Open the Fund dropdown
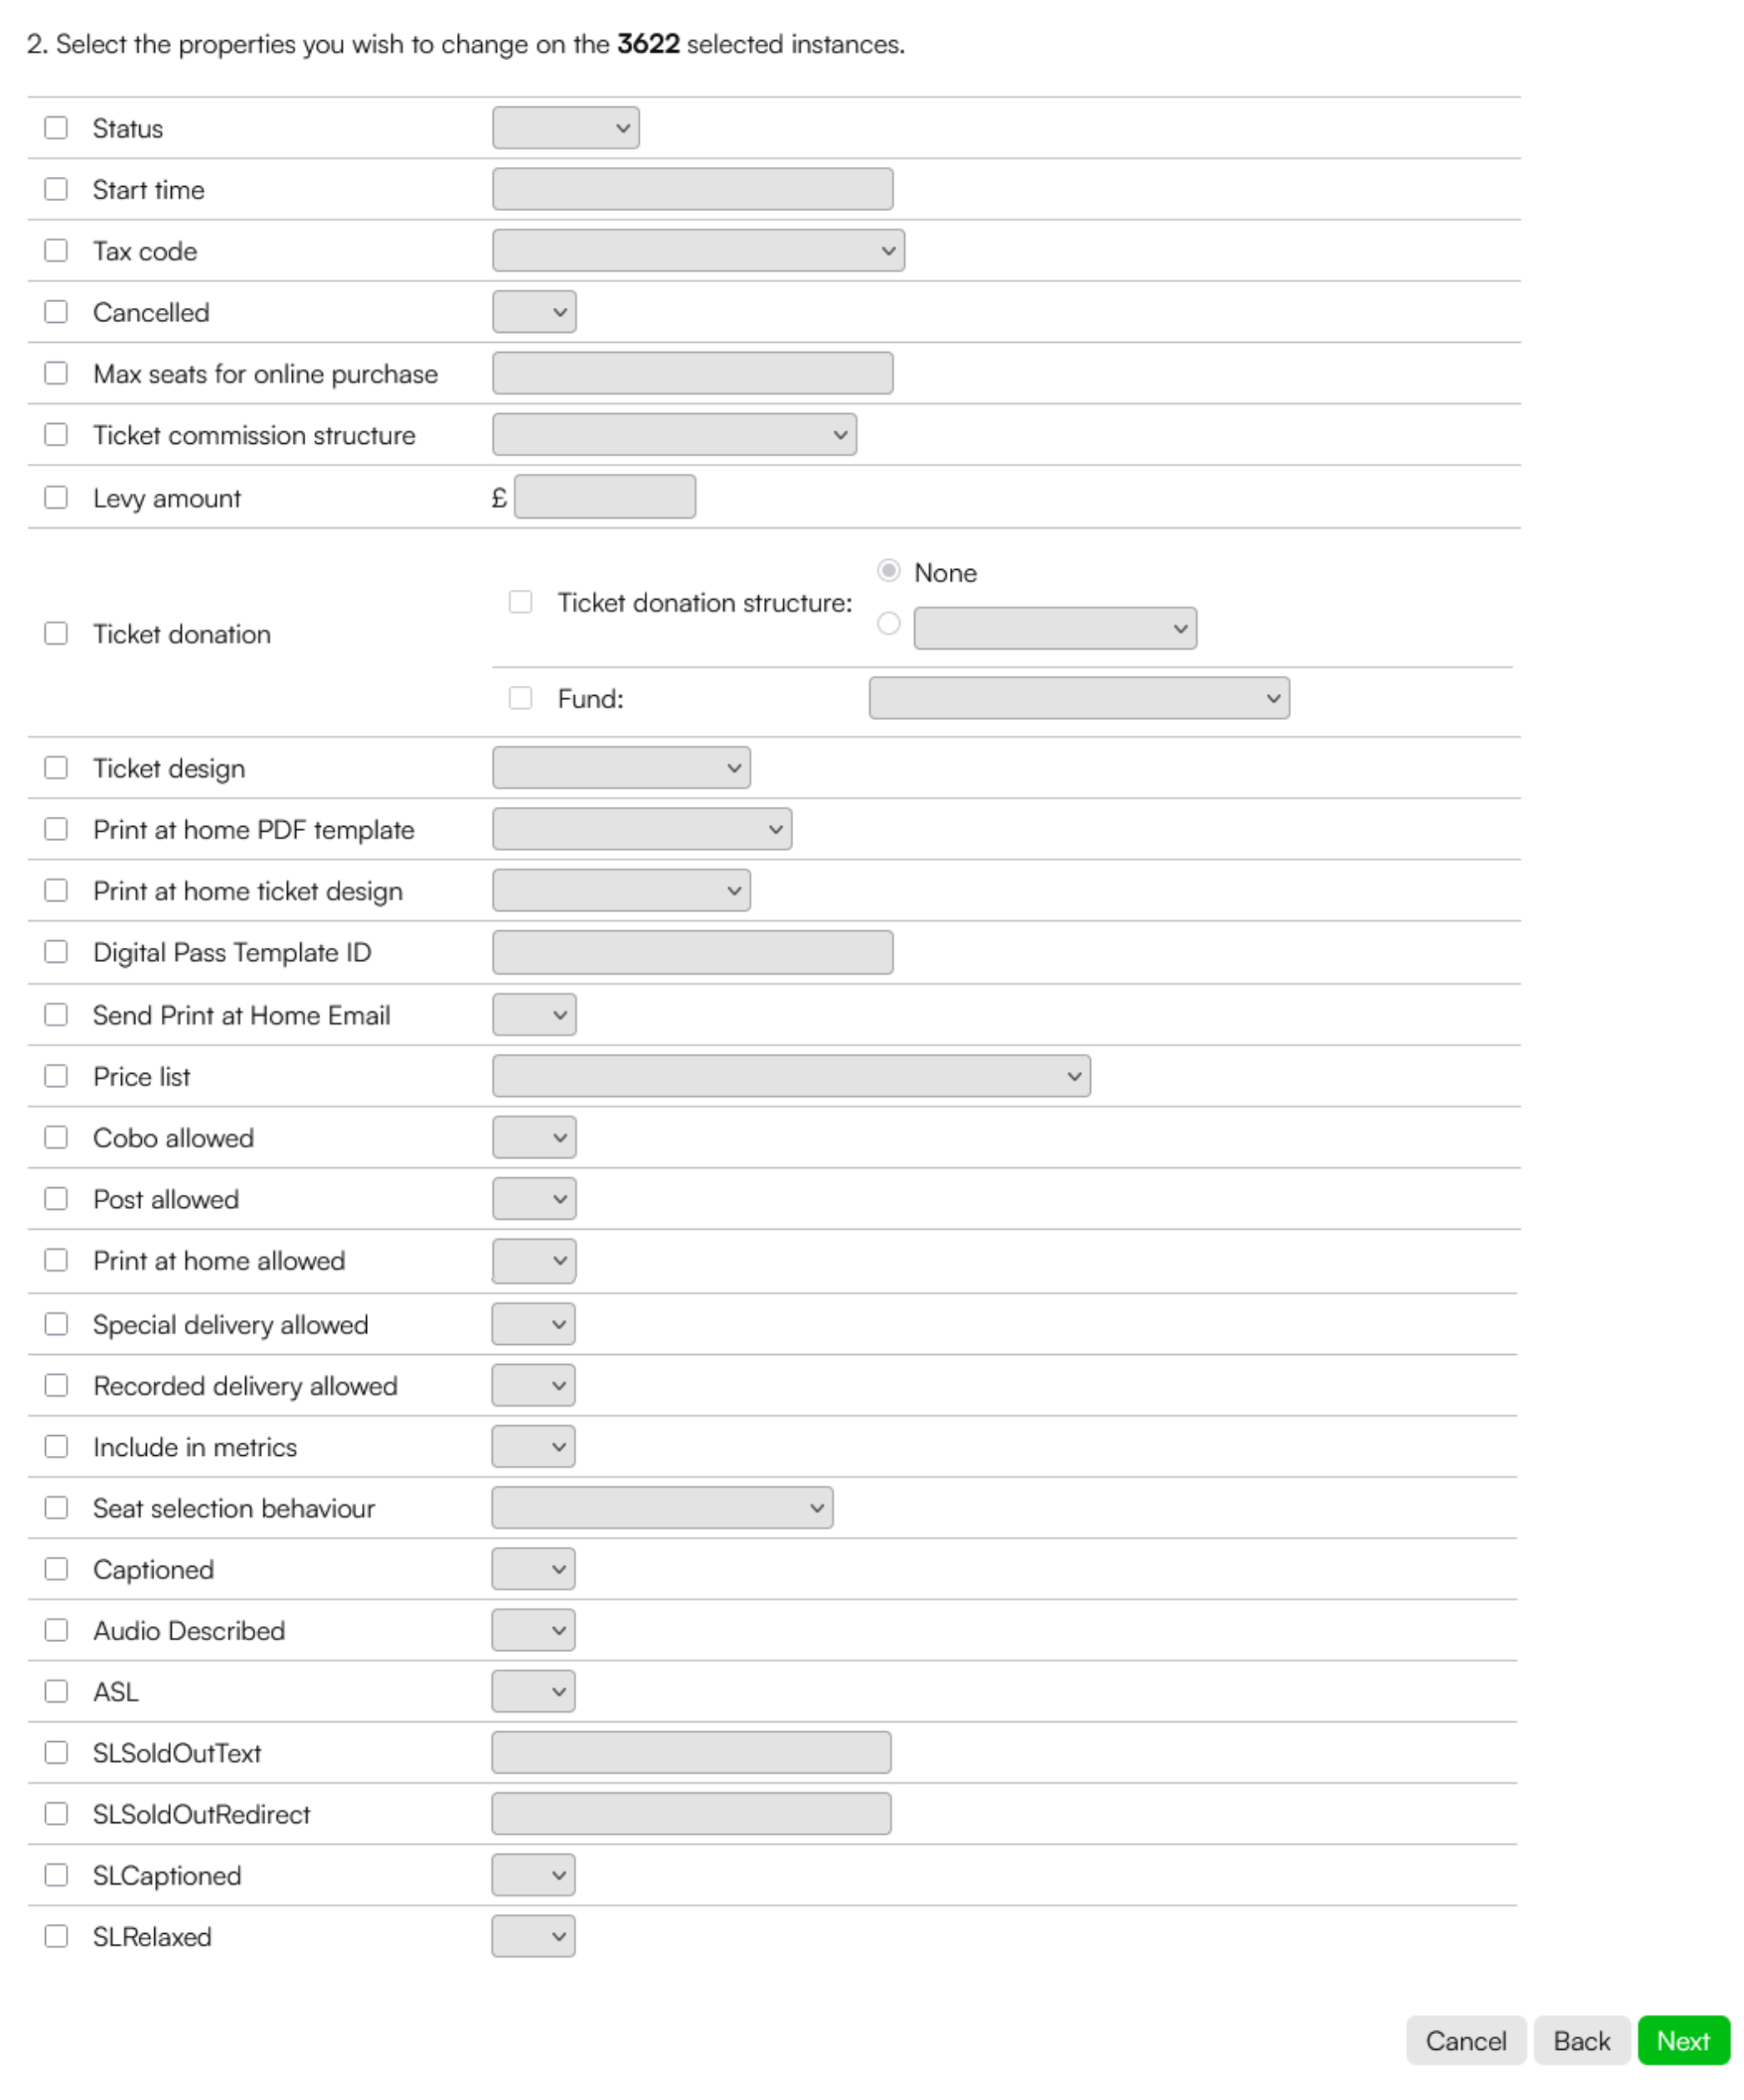 click(1079, 698)
